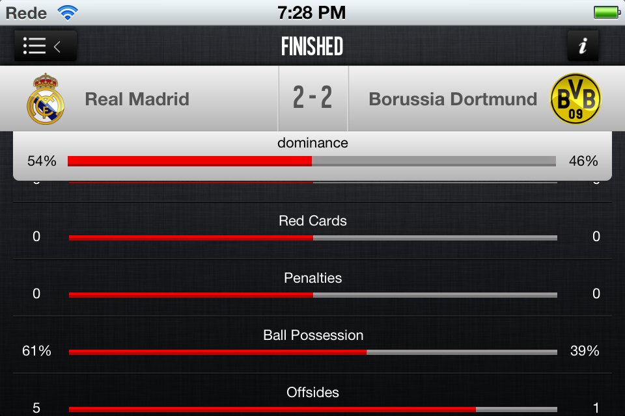This screenshot has width=625, height=416.
Task: Tap Dortmund's 46% dominance value
Action: 583,161
